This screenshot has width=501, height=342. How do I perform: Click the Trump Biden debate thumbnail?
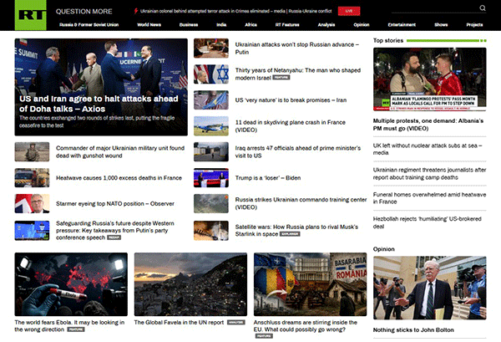(211, 177)
